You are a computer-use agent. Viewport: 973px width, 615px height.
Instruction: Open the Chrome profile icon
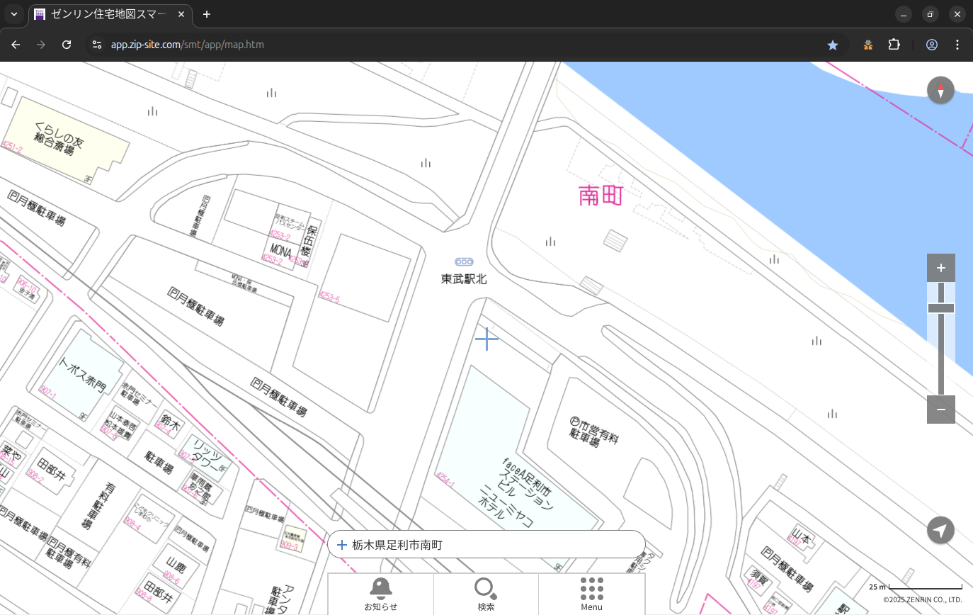coord(932,45)
